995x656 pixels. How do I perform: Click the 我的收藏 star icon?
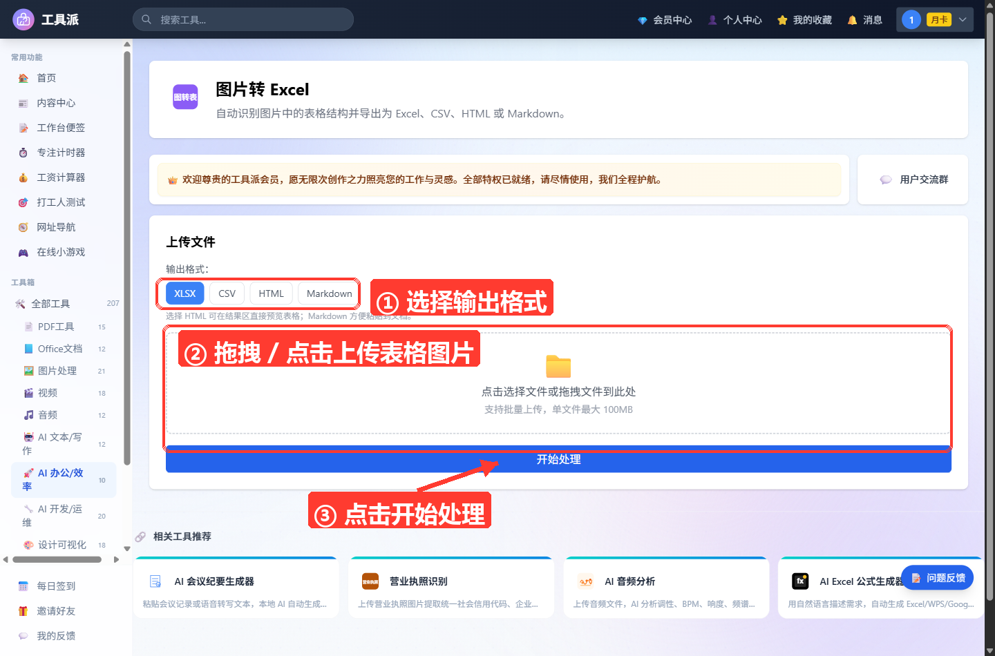[x=782, y=20]
